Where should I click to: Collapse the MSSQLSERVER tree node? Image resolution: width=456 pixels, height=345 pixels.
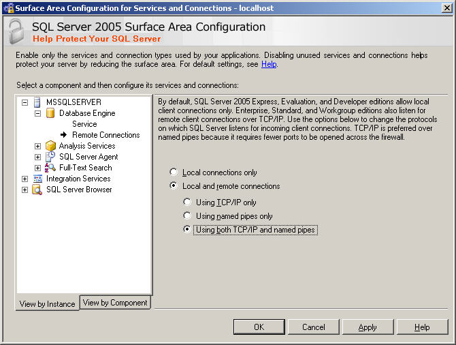[25, 102]
